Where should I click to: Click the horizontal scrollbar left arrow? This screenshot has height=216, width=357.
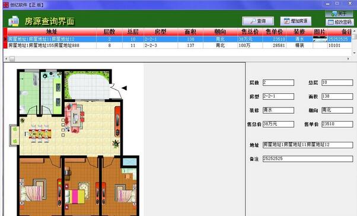pyautogui.click(x=6, y=59)
